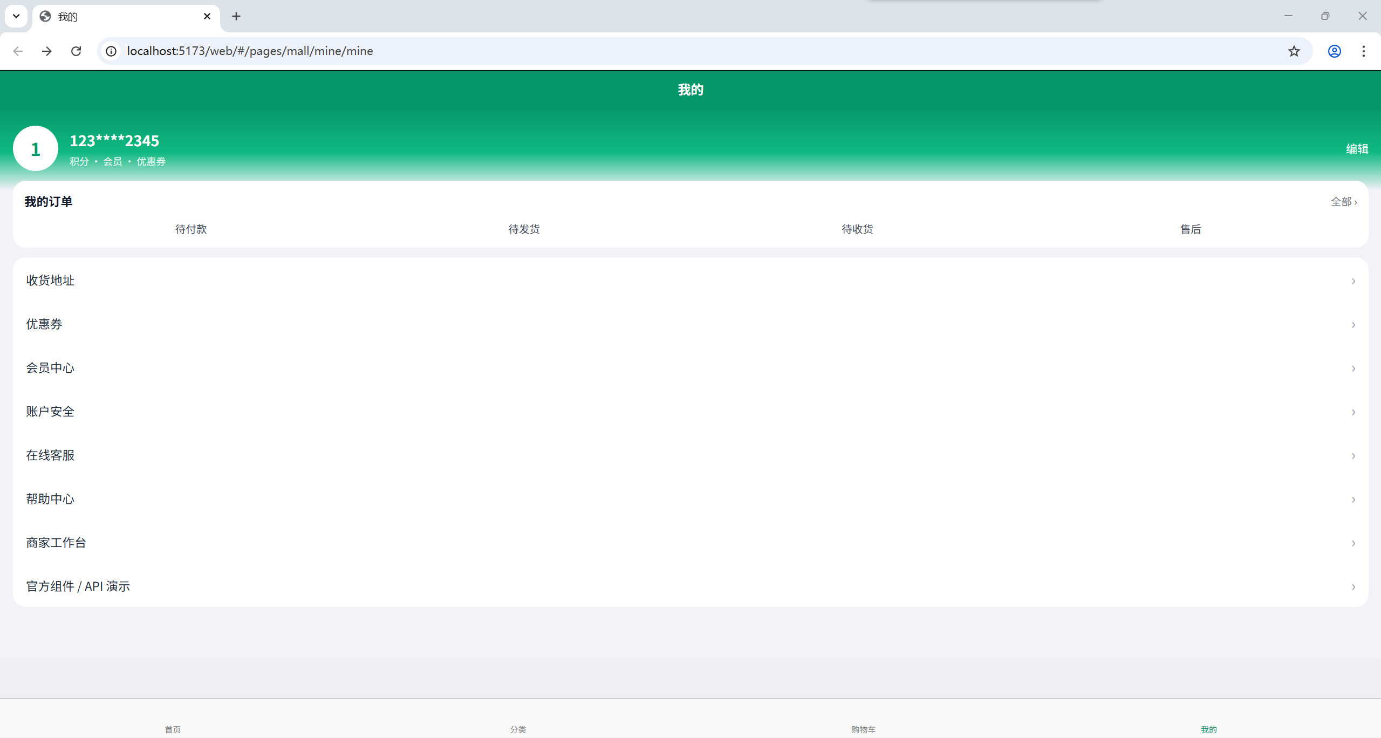Viewport: 1381px width, 738px height.
Task: Expand 会员中心 using its right chevron
Action: [1353, 368]
